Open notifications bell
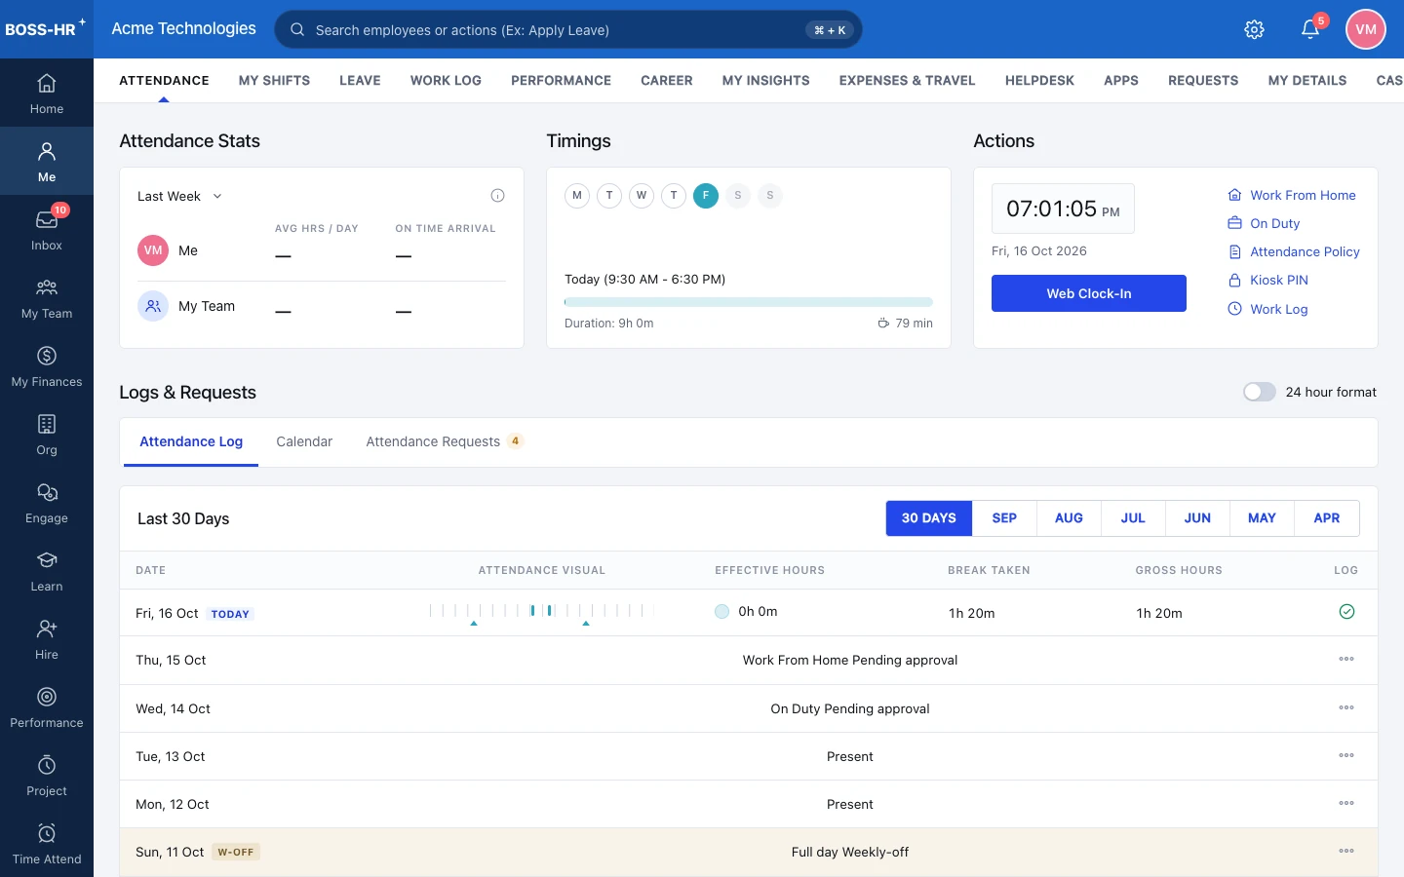 point(1310,29)
